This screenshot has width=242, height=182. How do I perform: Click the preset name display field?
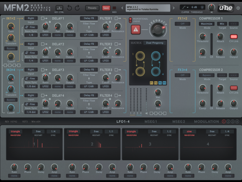(148, 8)
